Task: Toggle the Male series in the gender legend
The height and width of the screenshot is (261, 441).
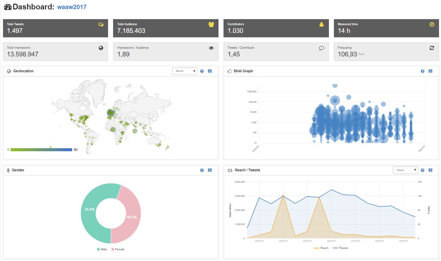Action: [101, 249]
